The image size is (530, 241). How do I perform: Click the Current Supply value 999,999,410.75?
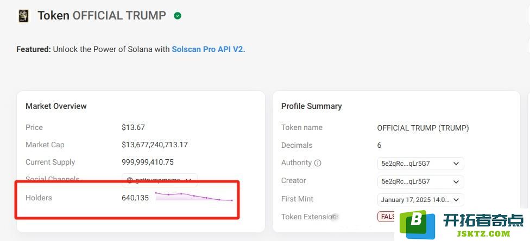pos(148,162)
